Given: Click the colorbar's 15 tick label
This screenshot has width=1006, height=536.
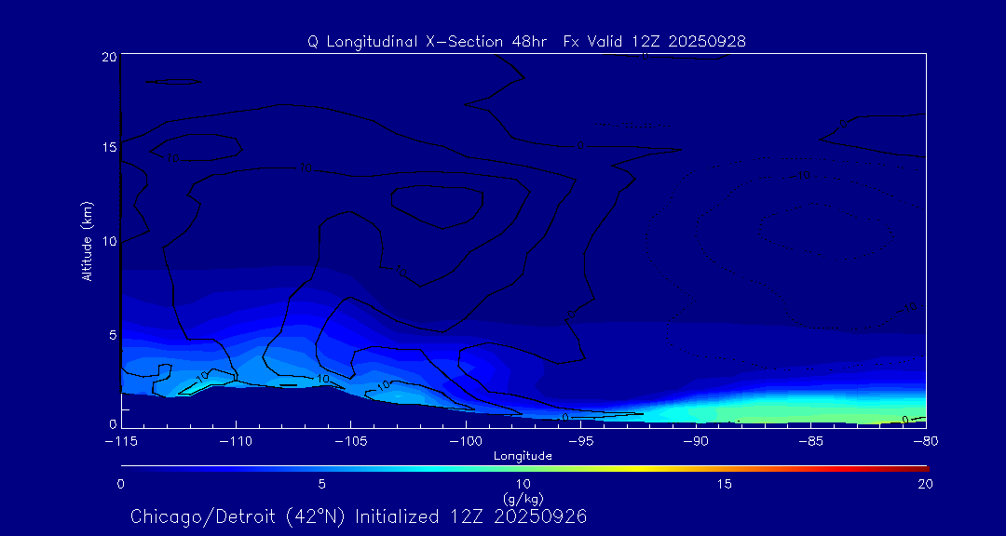Looking at the screenshot, I should (x=724, y=484).
